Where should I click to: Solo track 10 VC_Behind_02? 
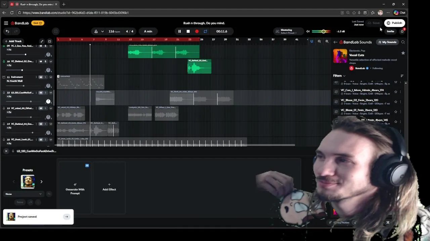point(45,61)
